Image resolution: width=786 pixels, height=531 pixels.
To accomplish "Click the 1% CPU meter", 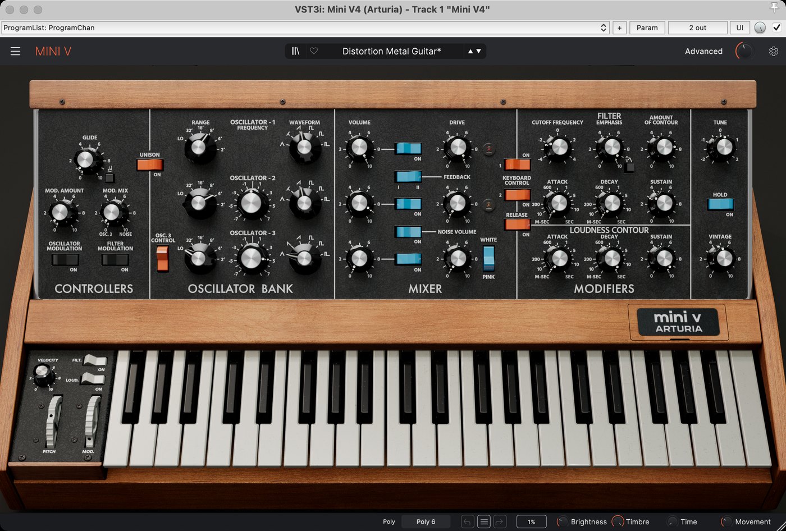I will pos(531,521).
